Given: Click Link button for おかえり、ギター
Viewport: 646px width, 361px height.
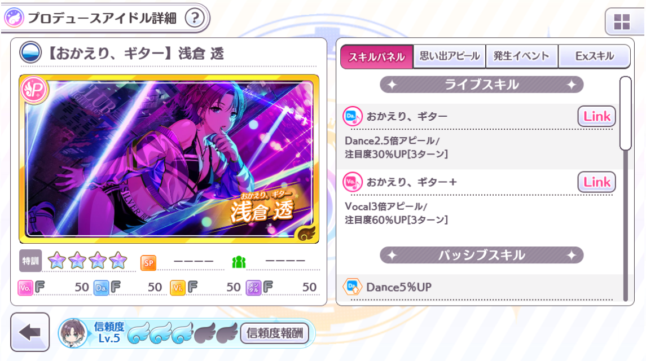Looking at the screenshot, I should [x=596, y=116].
